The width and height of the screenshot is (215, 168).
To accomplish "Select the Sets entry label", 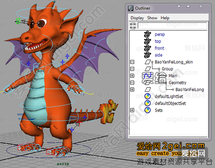I will coord(159,110).
